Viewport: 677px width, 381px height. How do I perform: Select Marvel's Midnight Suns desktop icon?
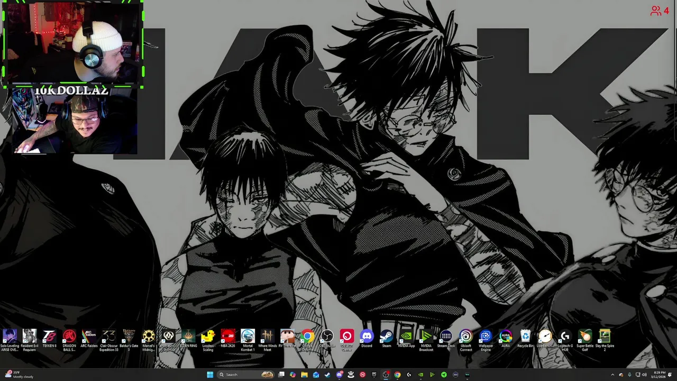tap(149, 340)
